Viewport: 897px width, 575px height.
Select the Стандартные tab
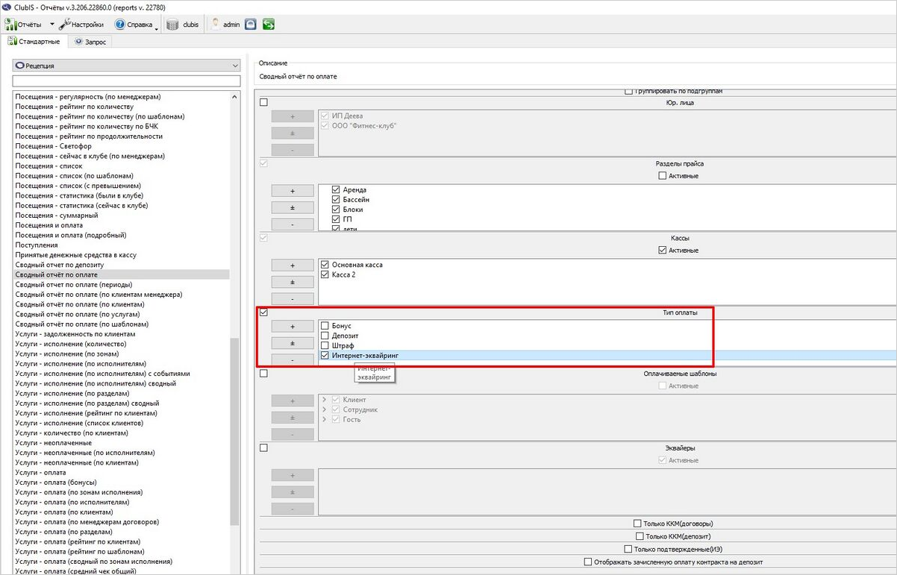pyautogui.click(x=34, y=42)
